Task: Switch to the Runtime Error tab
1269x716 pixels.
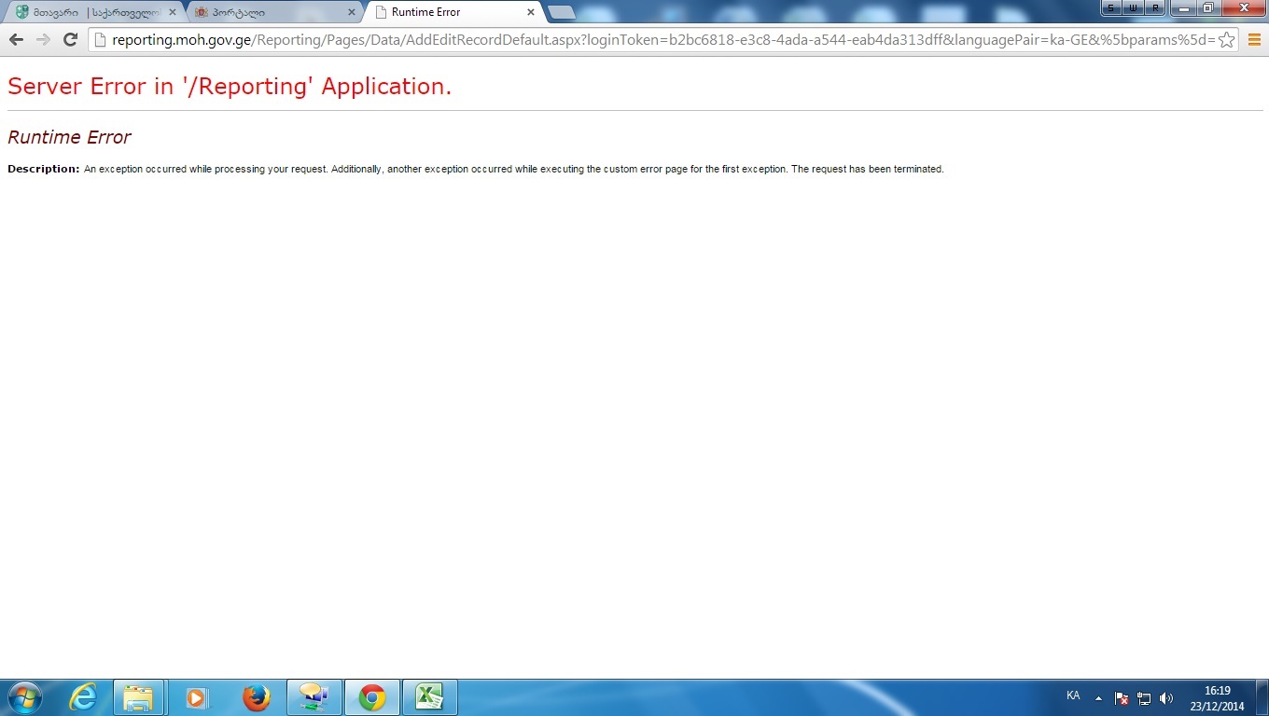Action: tap(448, 12)
